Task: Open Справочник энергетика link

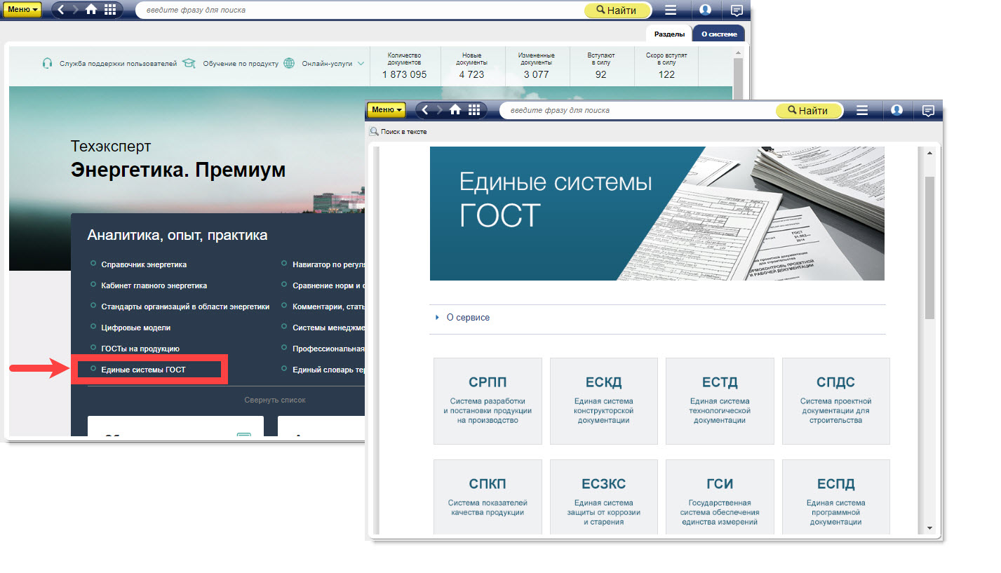Action: (x=144, y=264)
